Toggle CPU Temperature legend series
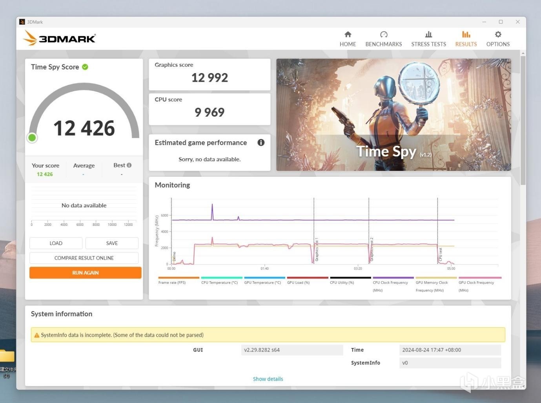Screen dimensions: 541x403 tap(222, 280)
